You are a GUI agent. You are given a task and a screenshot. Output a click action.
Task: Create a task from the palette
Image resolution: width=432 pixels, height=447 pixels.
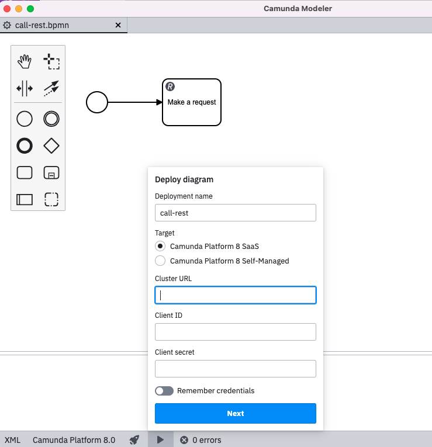25,172
